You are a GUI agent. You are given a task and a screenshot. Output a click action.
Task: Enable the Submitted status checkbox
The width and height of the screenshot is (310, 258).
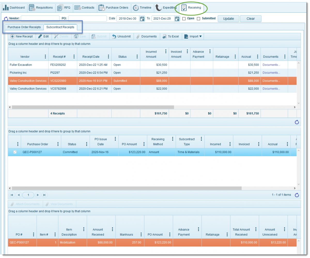point(198,18)
